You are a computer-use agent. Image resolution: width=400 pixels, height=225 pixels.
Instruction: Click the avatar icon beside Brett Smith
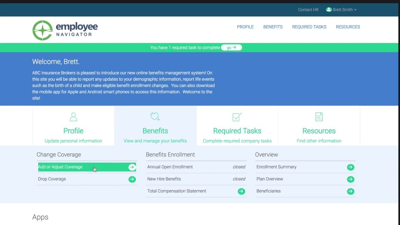pyautogui.click(x=329, y=10)
